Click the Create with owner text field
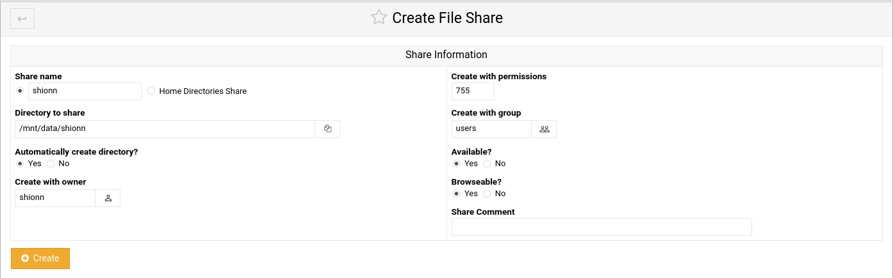 [x=55, y=198]
